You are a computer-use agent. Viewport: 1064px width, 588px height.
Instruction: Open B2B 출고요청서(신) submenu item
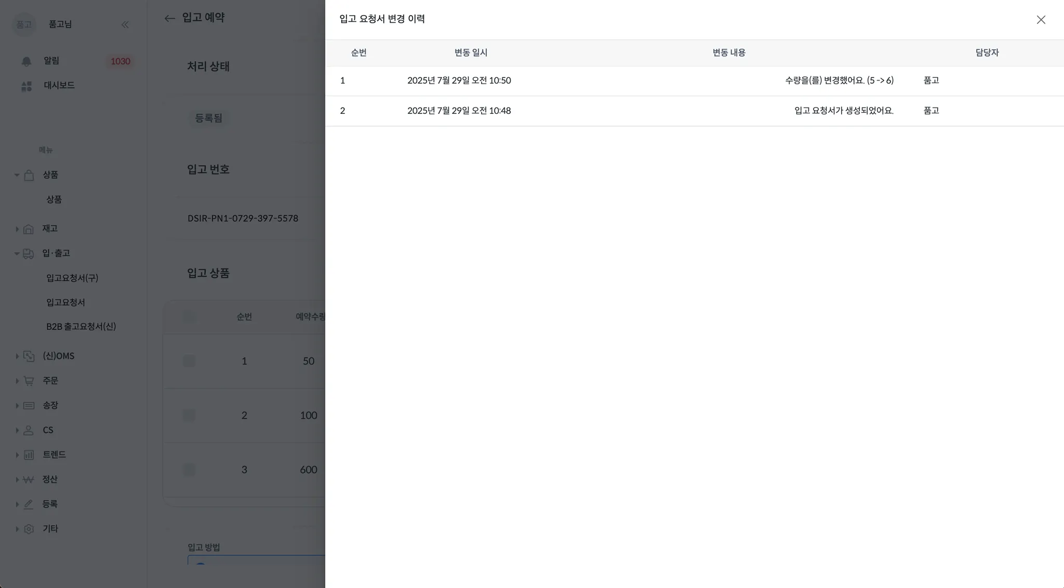[x=81, y=327]
